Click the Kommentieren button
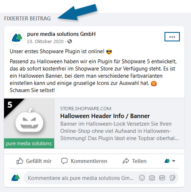This screenshot has width=191, height=192. pyautogui.click(x=84, y=161)
